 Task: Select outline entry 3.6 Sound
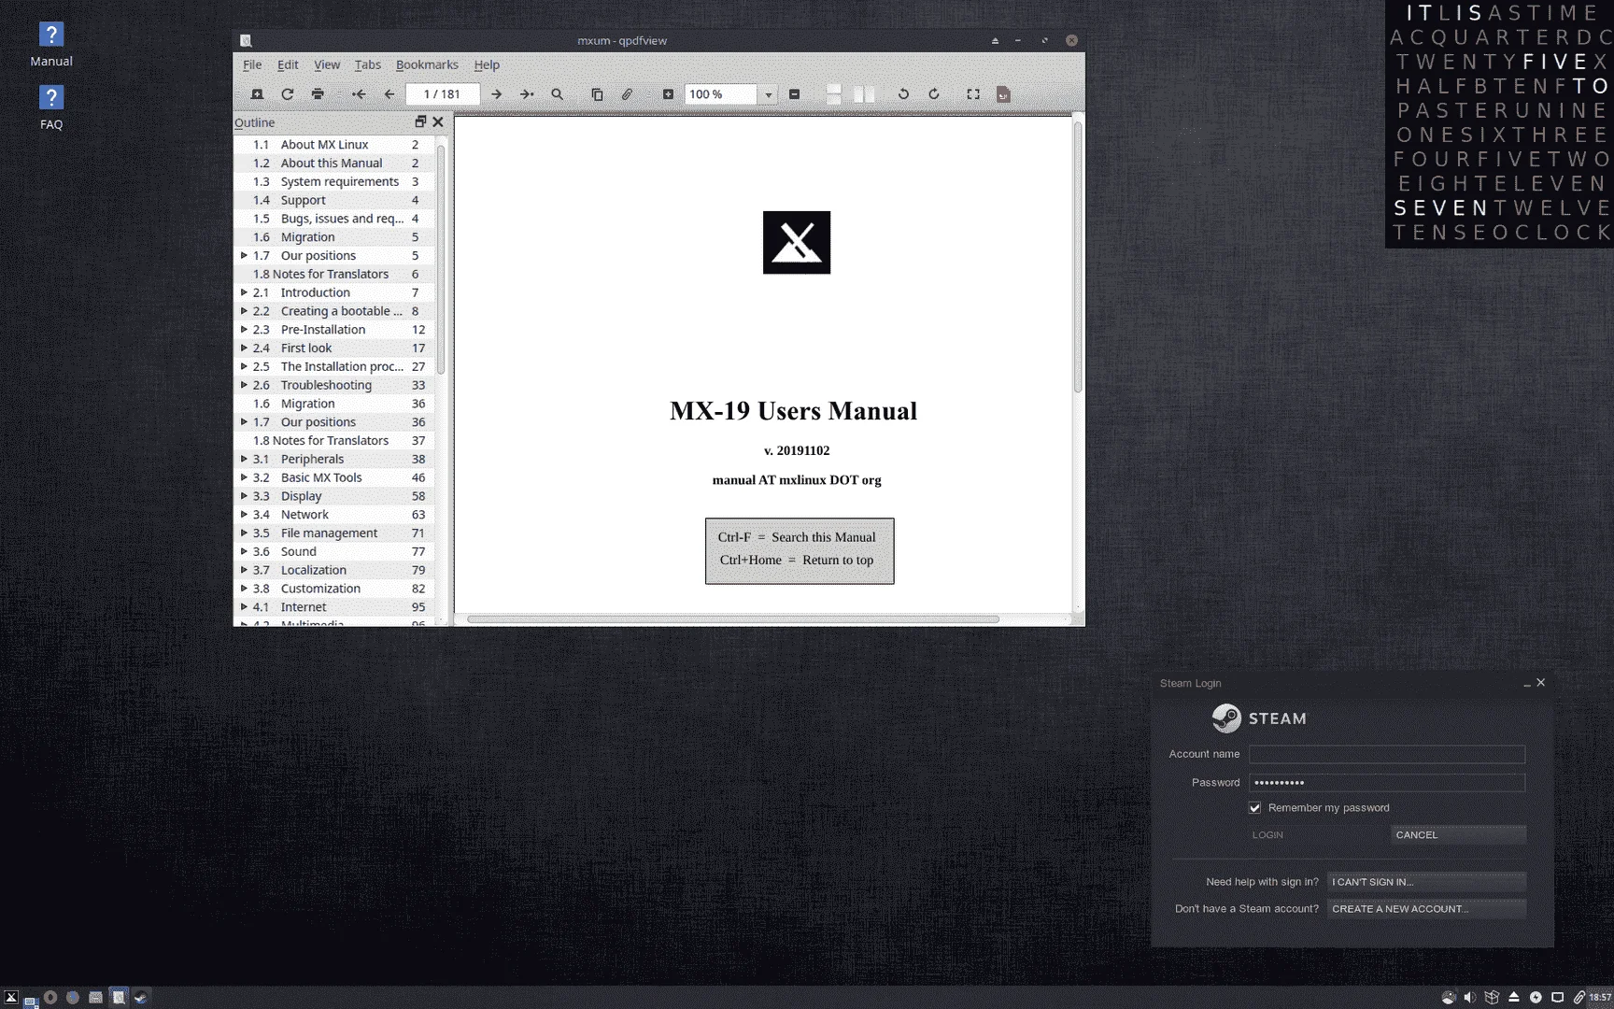(334, 551)
